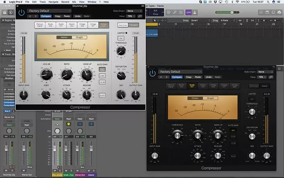Click the master volume slider in the control bar

click(228, 12)
